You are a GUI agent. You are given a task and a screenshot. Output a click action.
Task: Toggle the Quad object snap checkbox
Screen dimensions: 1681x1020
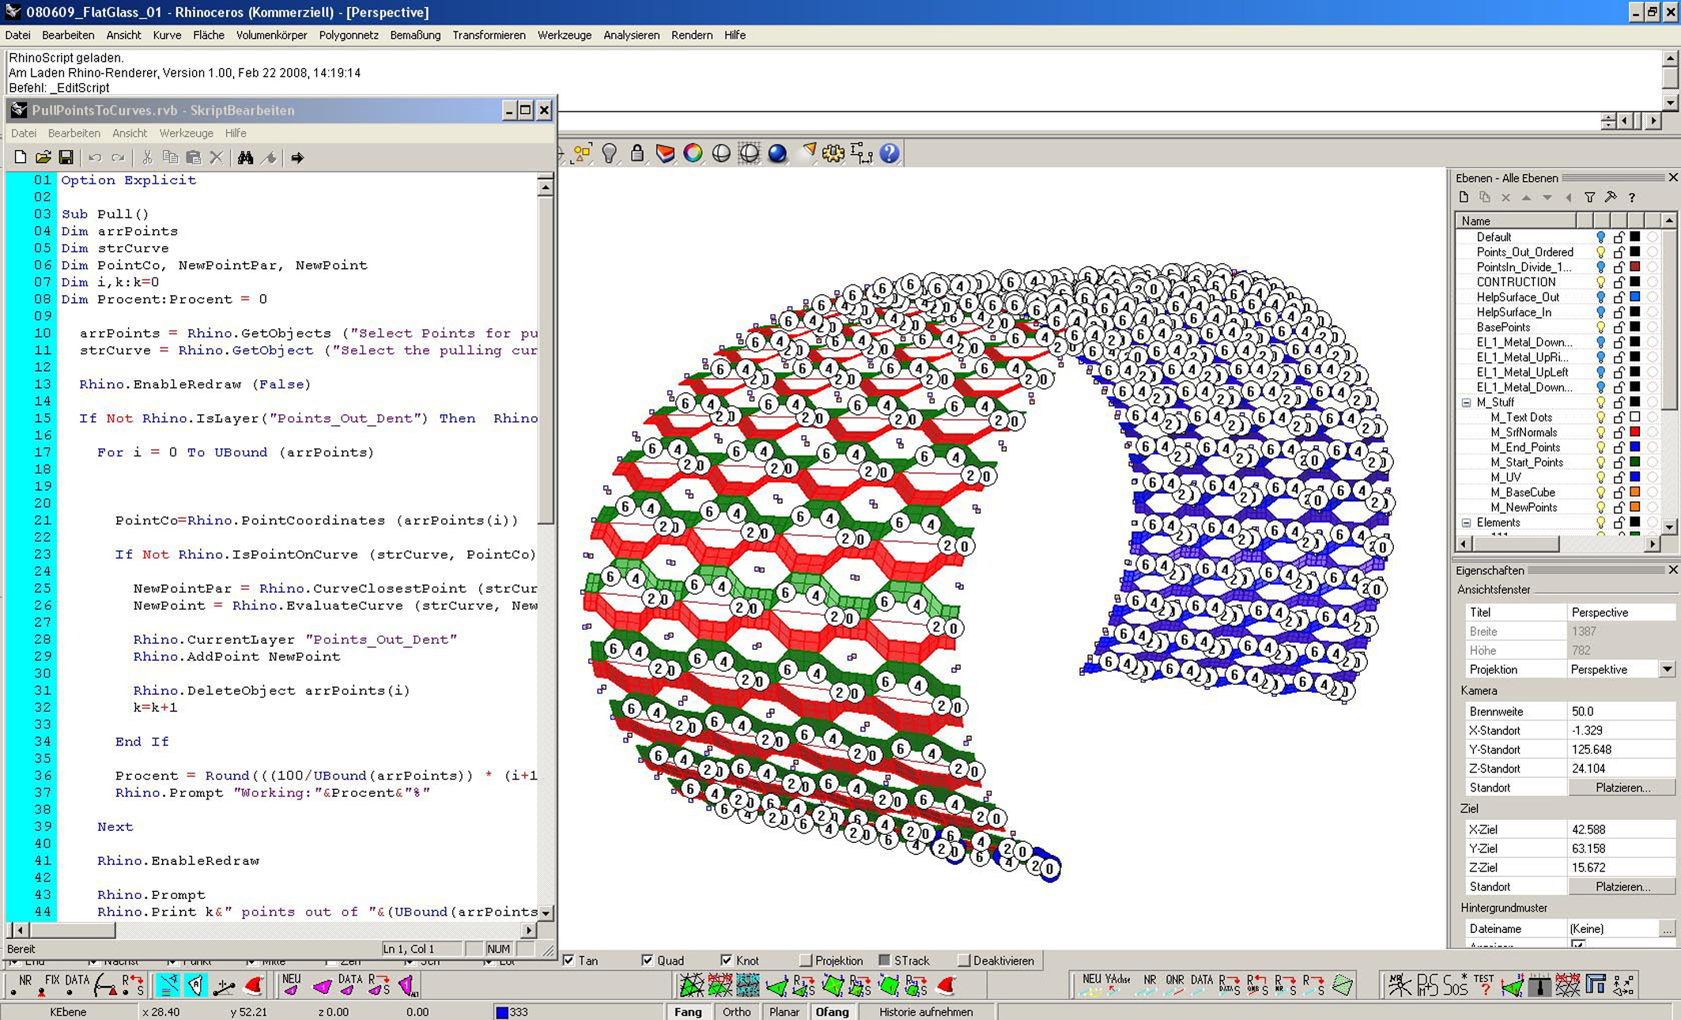[x=648, y=961]
